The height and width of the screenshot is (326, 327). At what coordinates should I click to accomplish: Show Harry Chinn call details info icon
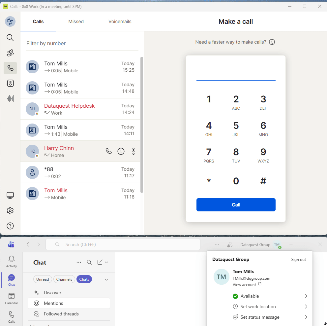coord(121,151)
